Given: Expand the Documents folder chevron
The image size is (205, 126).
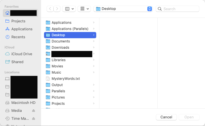Looking at the screenshot, I should (x=94, y=41).
